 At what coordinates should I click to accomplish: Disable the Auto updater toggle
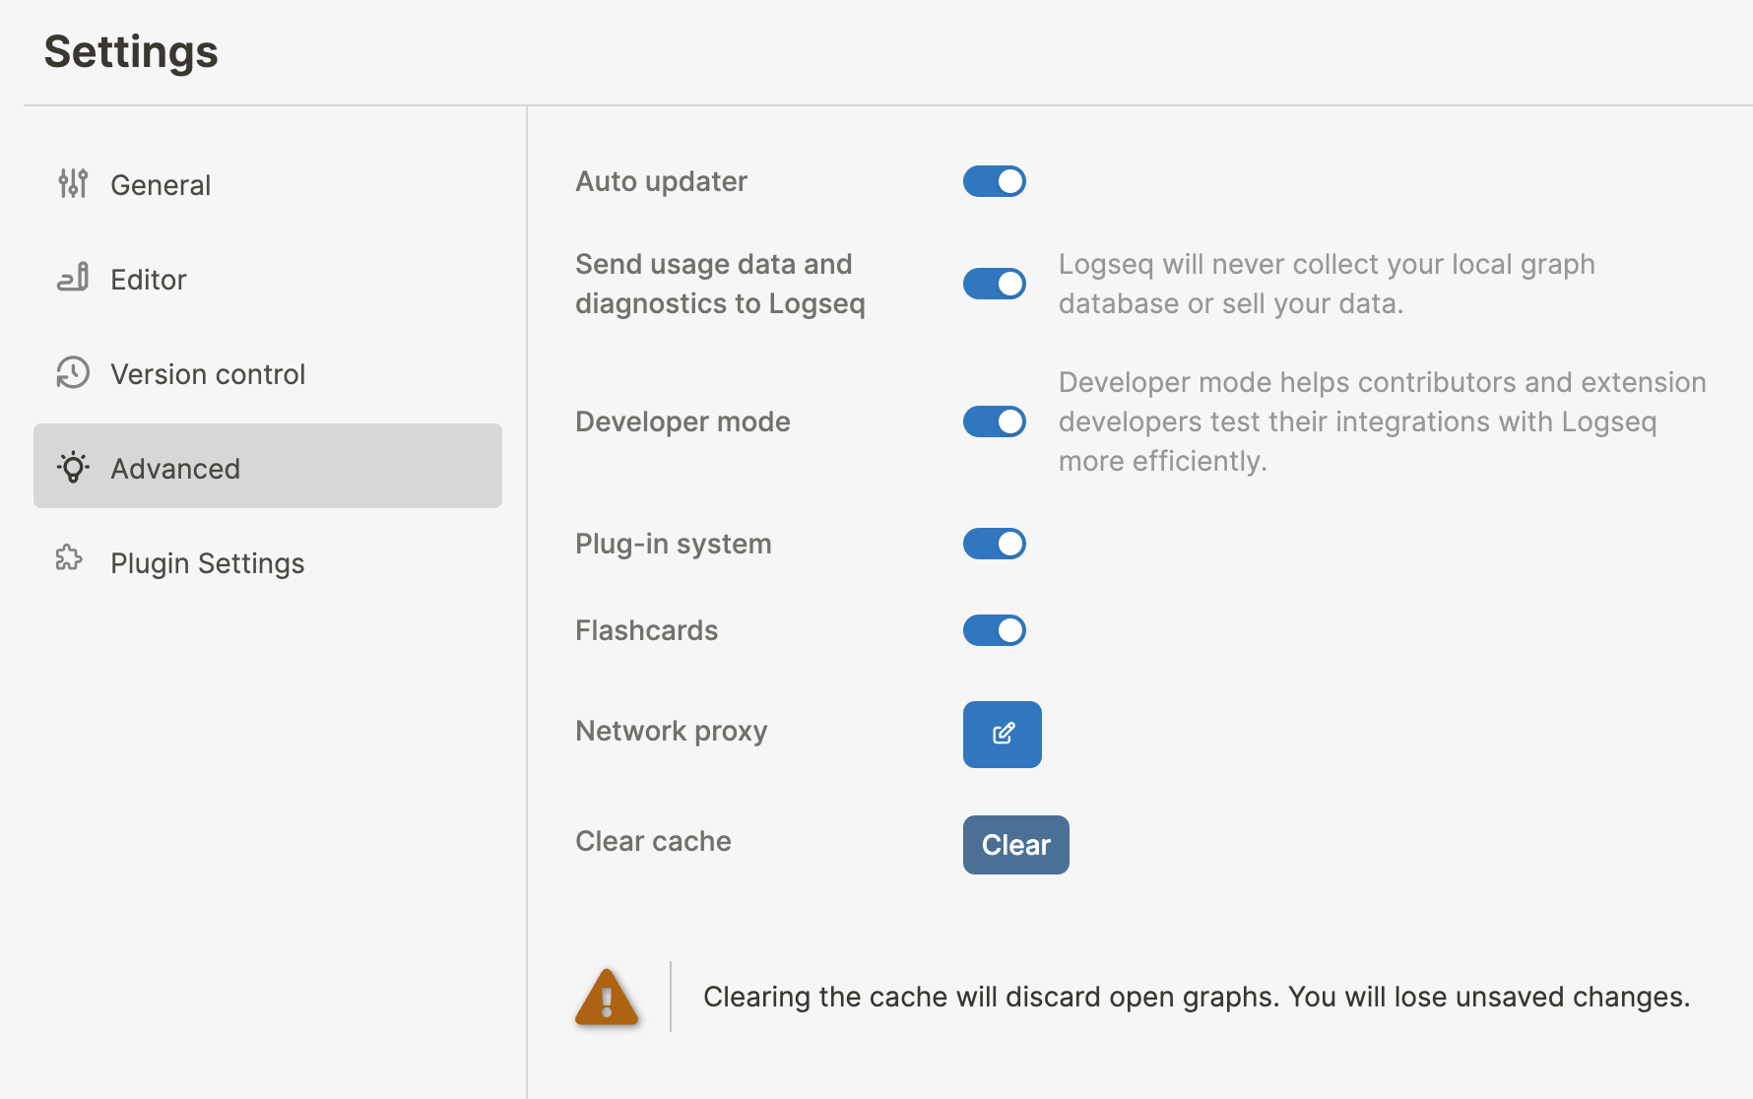[x=994, y=181]
